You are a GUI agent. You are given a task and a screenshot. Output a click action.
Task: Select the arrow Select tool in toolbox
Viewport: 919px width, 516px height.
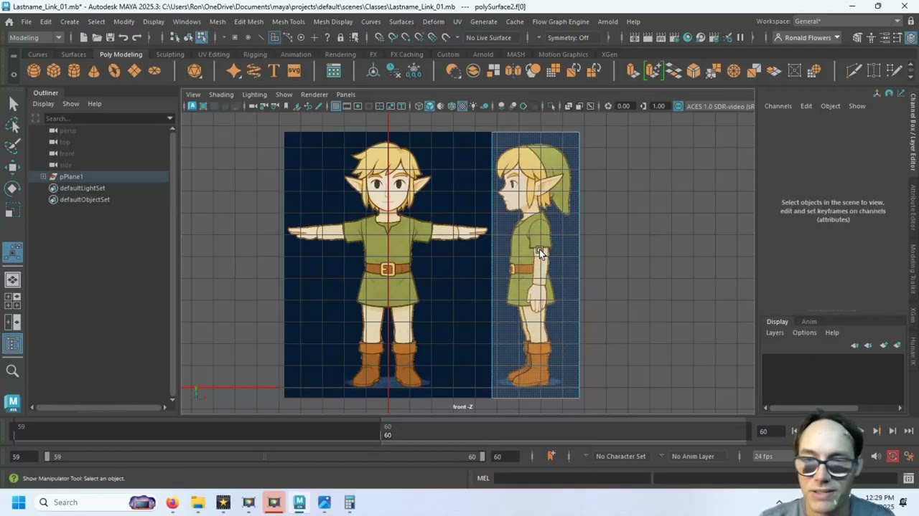(x=13, y=104)
